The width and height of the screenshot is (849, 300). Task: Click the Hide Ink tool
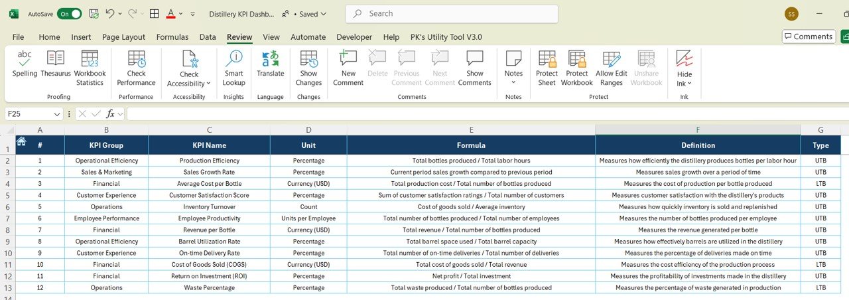[685, 68]
